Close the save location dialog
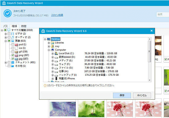The width and height of the screenshot is (169, 118). 151,31
